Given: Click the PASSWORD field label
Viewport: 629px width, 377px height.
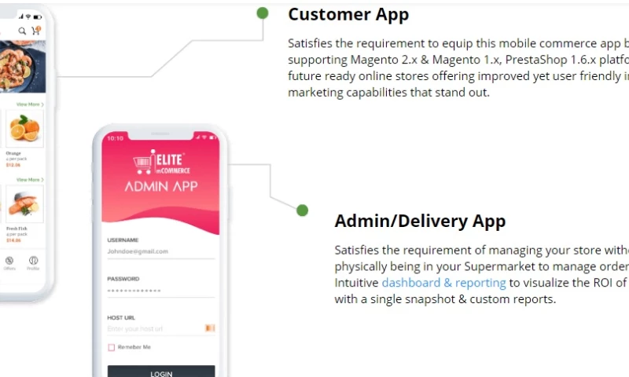Looking at the screenshot, I should pos(123,279).
